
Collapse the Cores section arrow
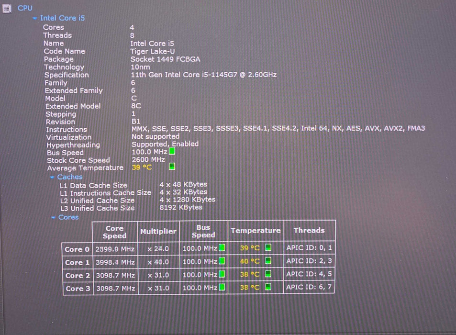click(53, 218)
